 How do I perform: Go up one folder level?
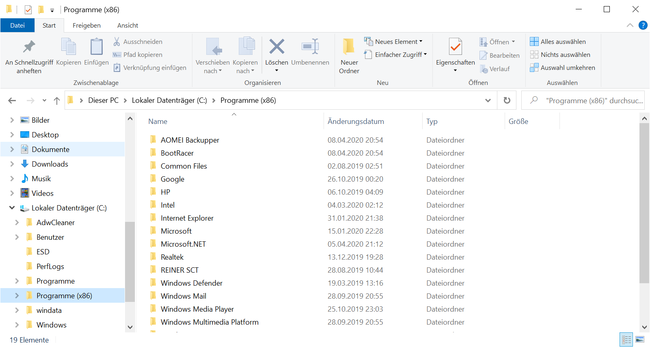tap(57, 100)
